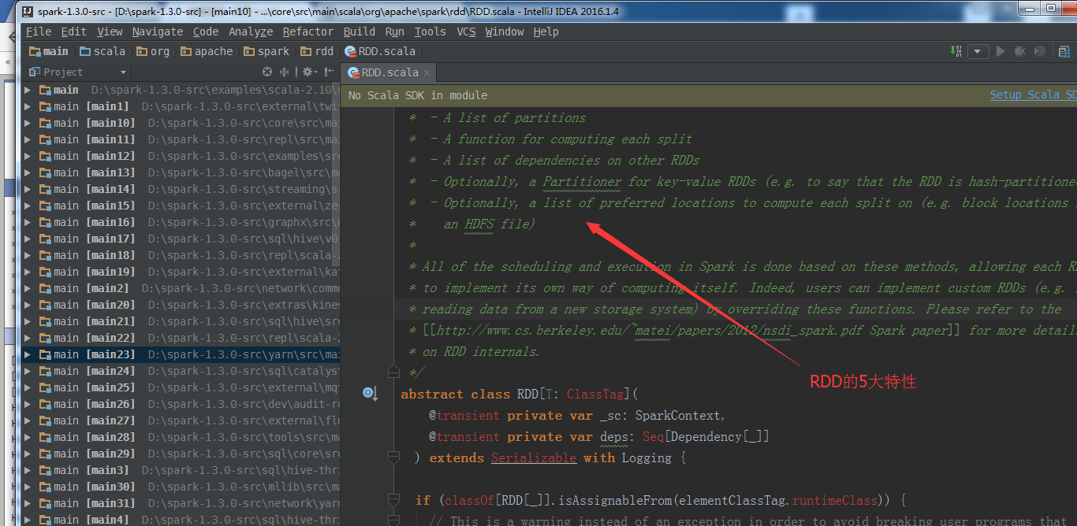Click the Run with Coverage icon
This screenshot has width=1077, height=526.
point(1040,51)
